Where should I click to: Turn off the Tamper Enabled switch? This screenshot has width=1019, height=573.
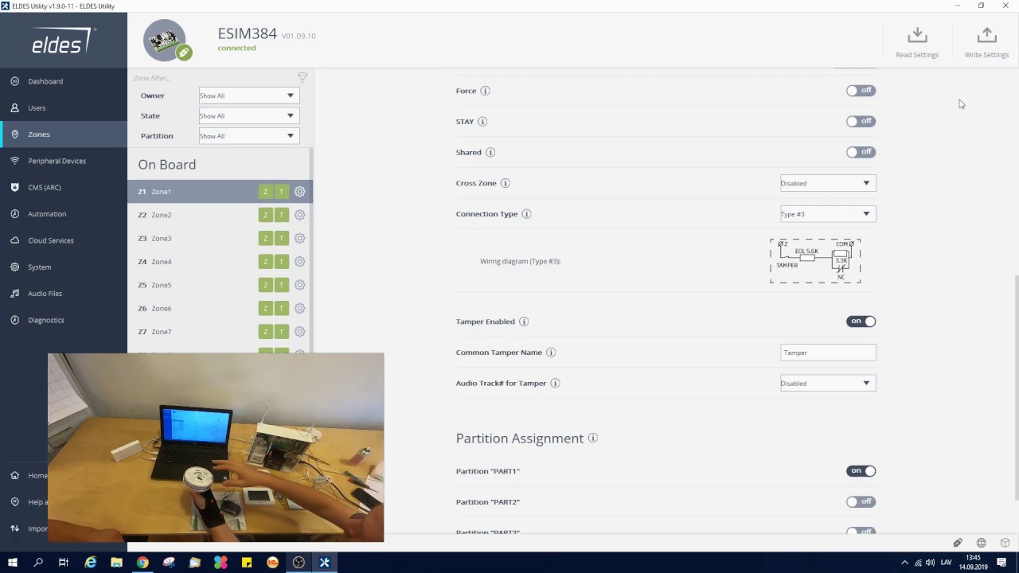tap(861, 322)
